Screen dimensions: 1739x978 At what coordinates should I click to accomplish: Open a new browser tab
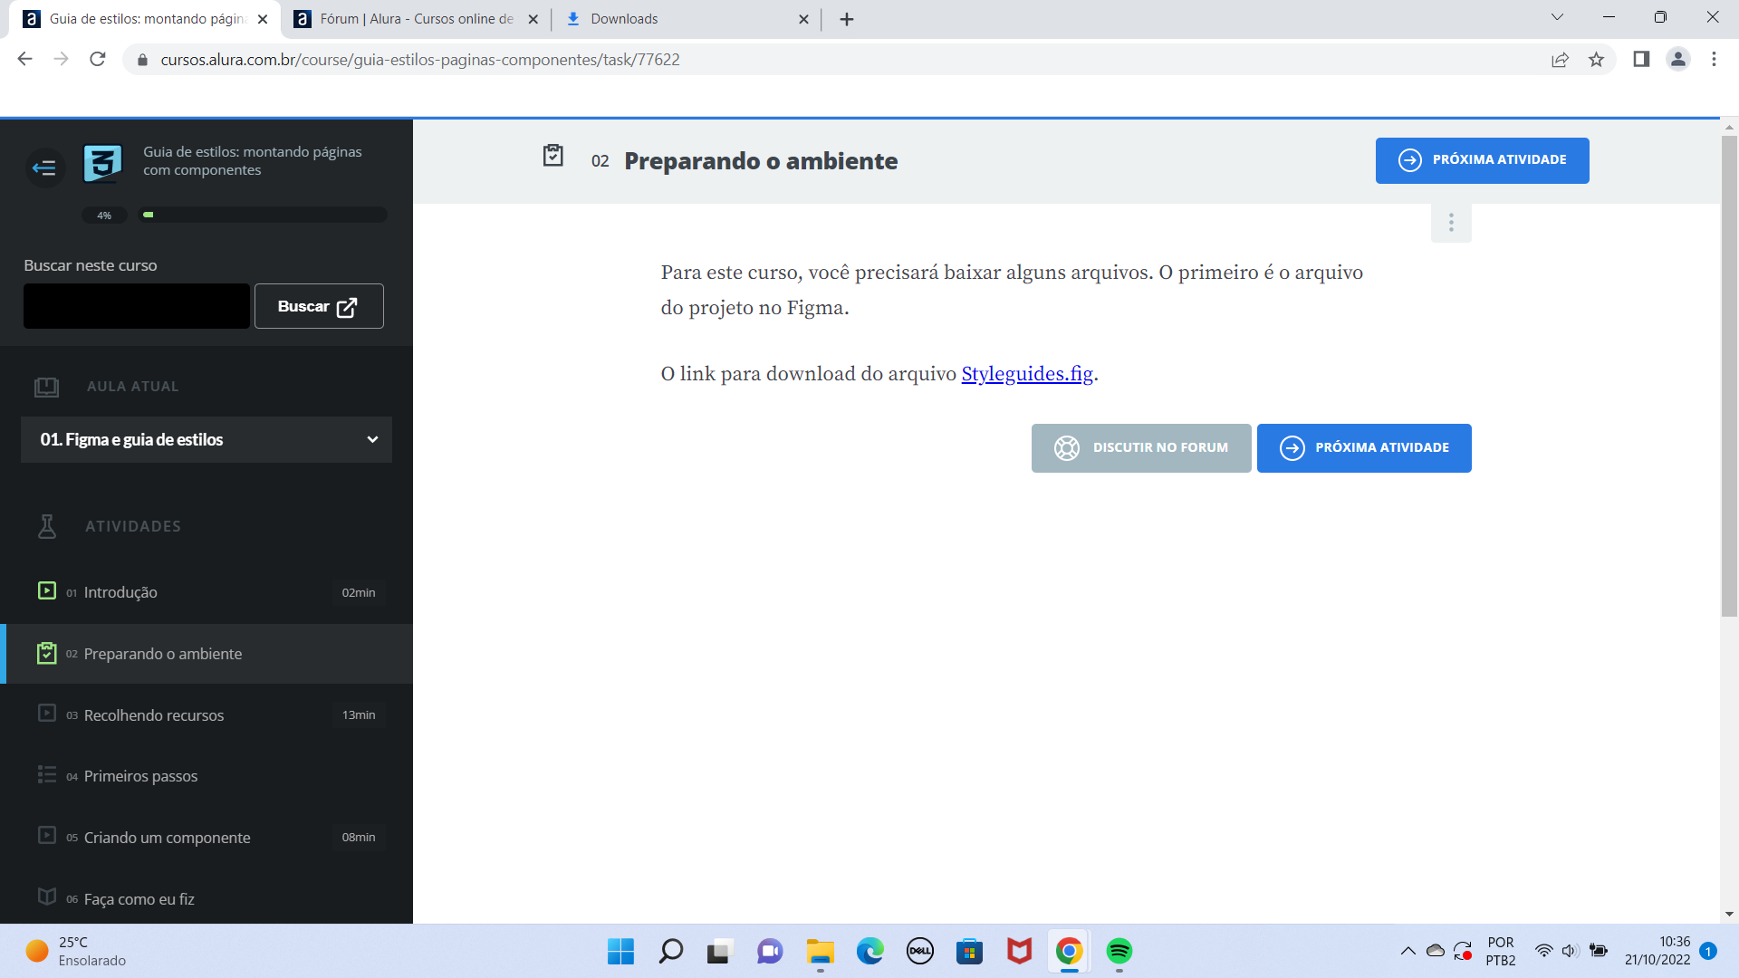847,19
